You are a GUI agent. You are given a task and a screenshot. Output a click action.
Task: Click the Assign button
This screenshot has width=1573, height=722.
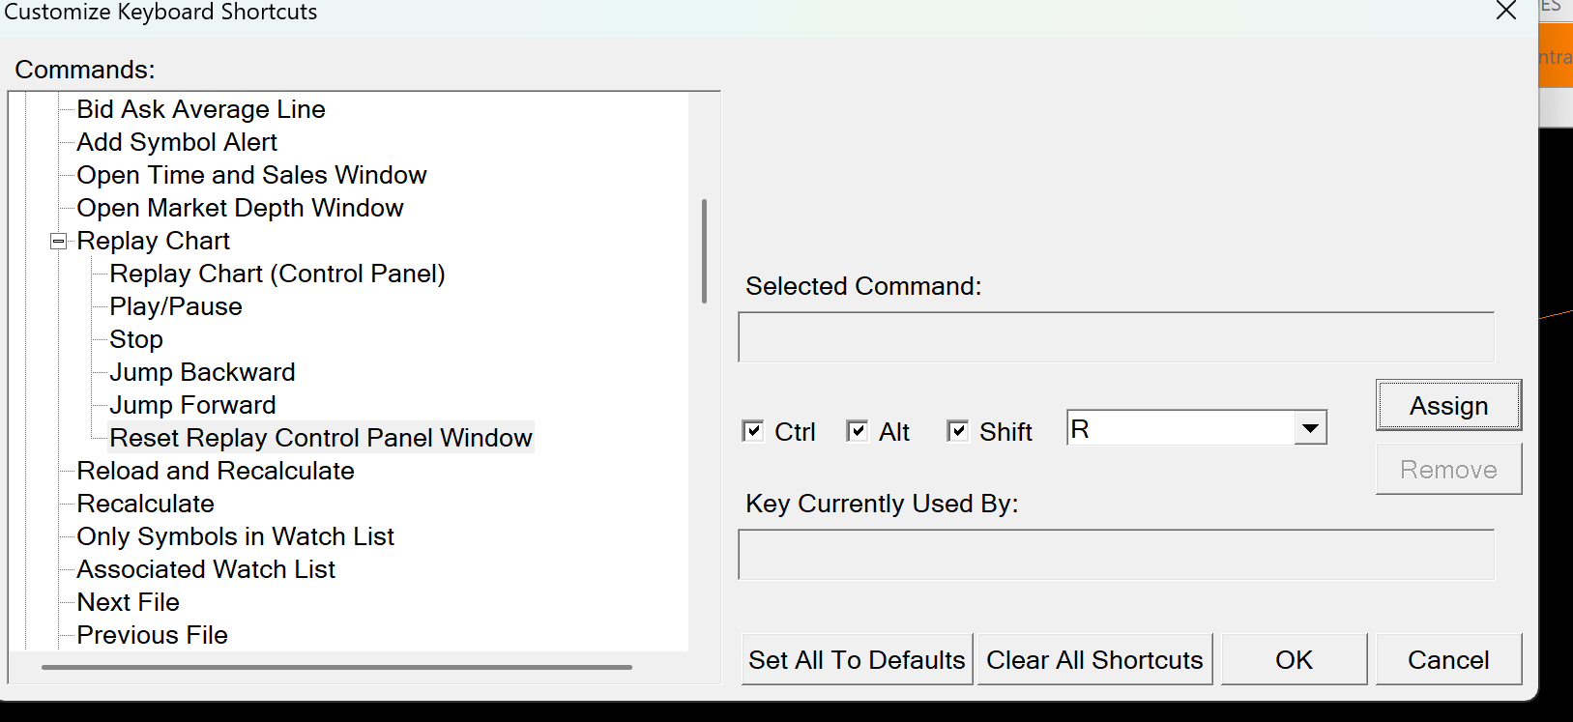point(1447,406)
